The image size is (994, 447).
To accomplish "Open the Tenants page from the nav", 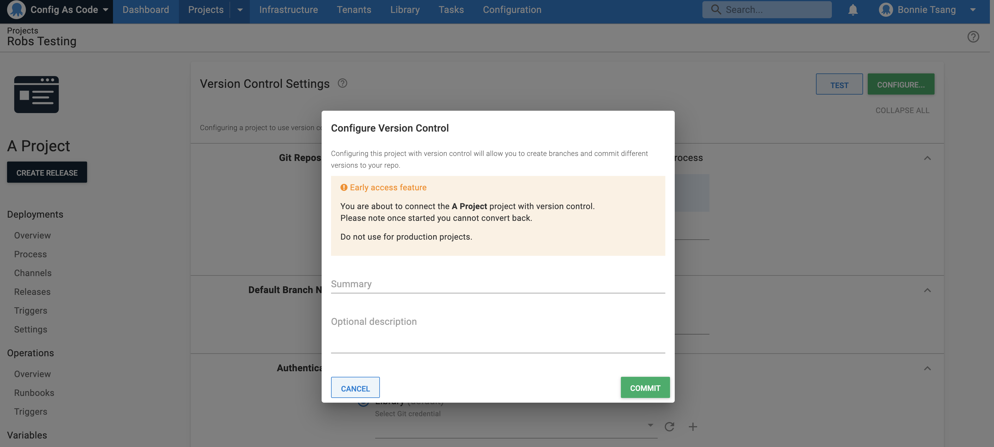I will click(x=354, y=9).
